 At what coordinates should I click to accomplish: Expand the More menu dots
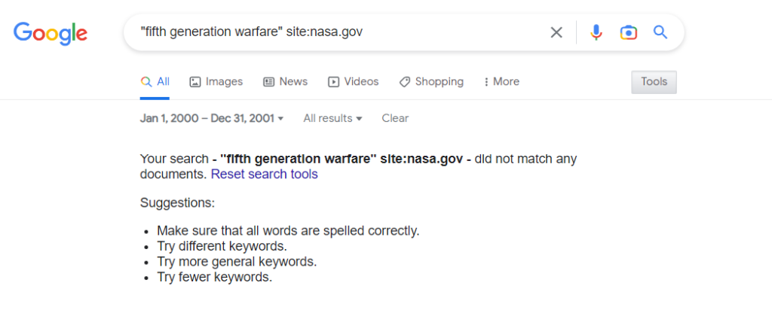[486, 81]
